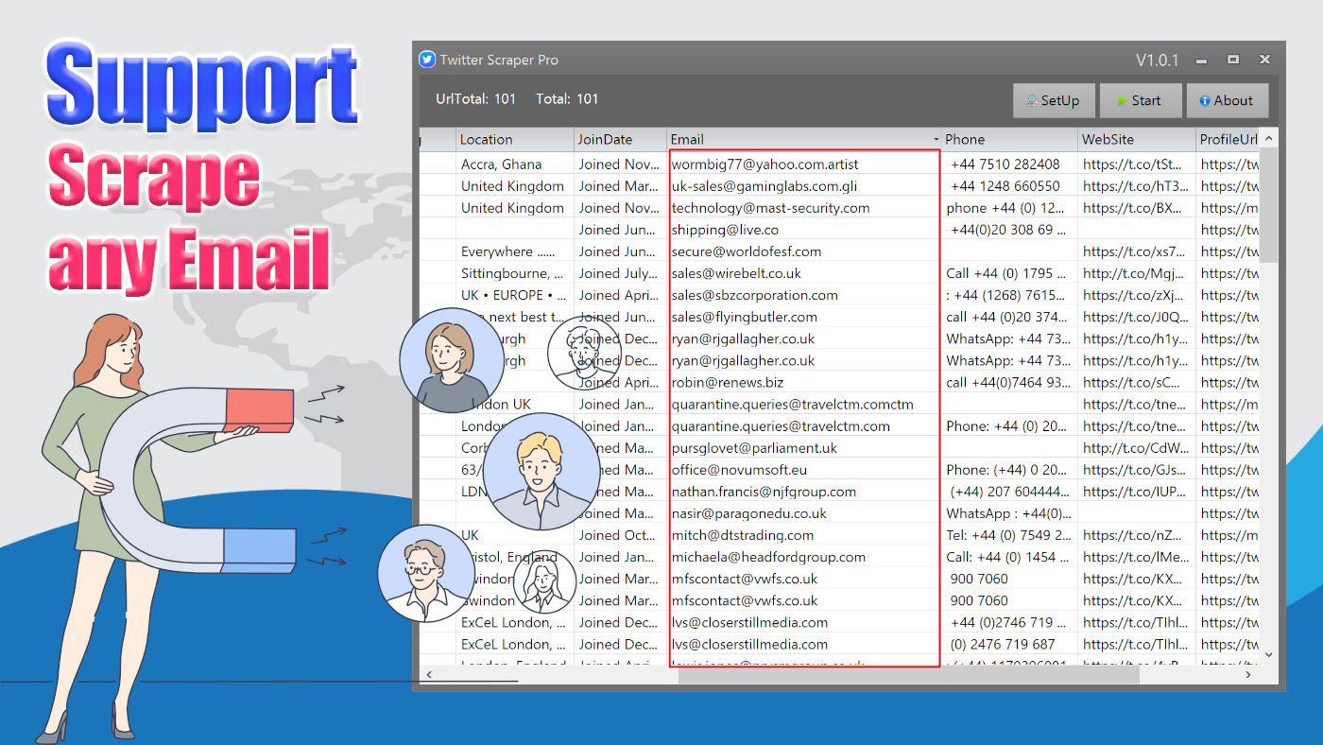1323x745 pixels.
Task: Click the ProfileUrl column header
Action: [x=1228, y=140]
